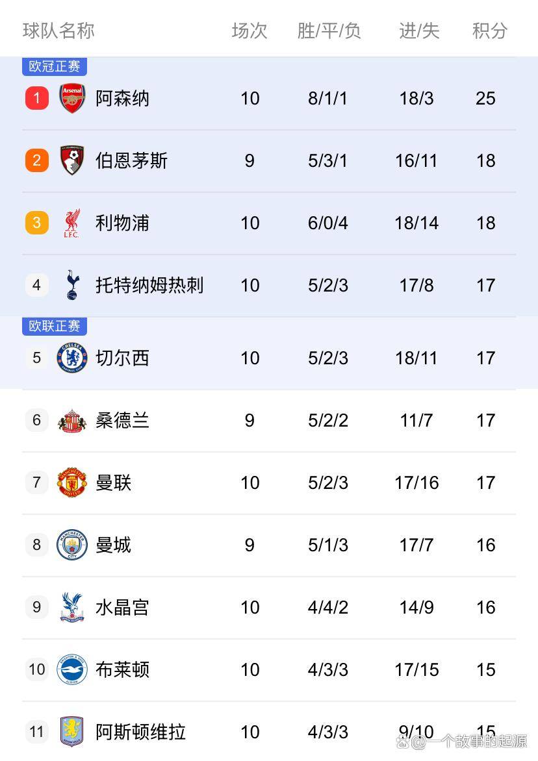
Task: Open team name 托特纳姆热刺
Action: click(x=149, y=285)
